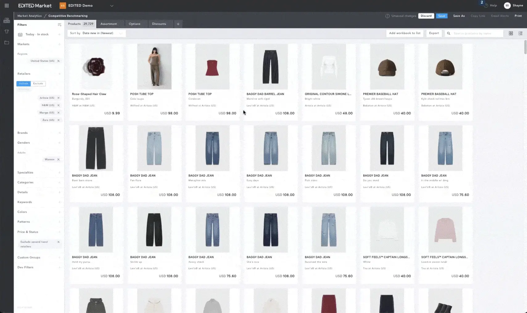Image resolution: width=527 pixels, height=313 pixels.
Task: Click the calendar icon beside Today - In stock
Action: coord(20,34)
